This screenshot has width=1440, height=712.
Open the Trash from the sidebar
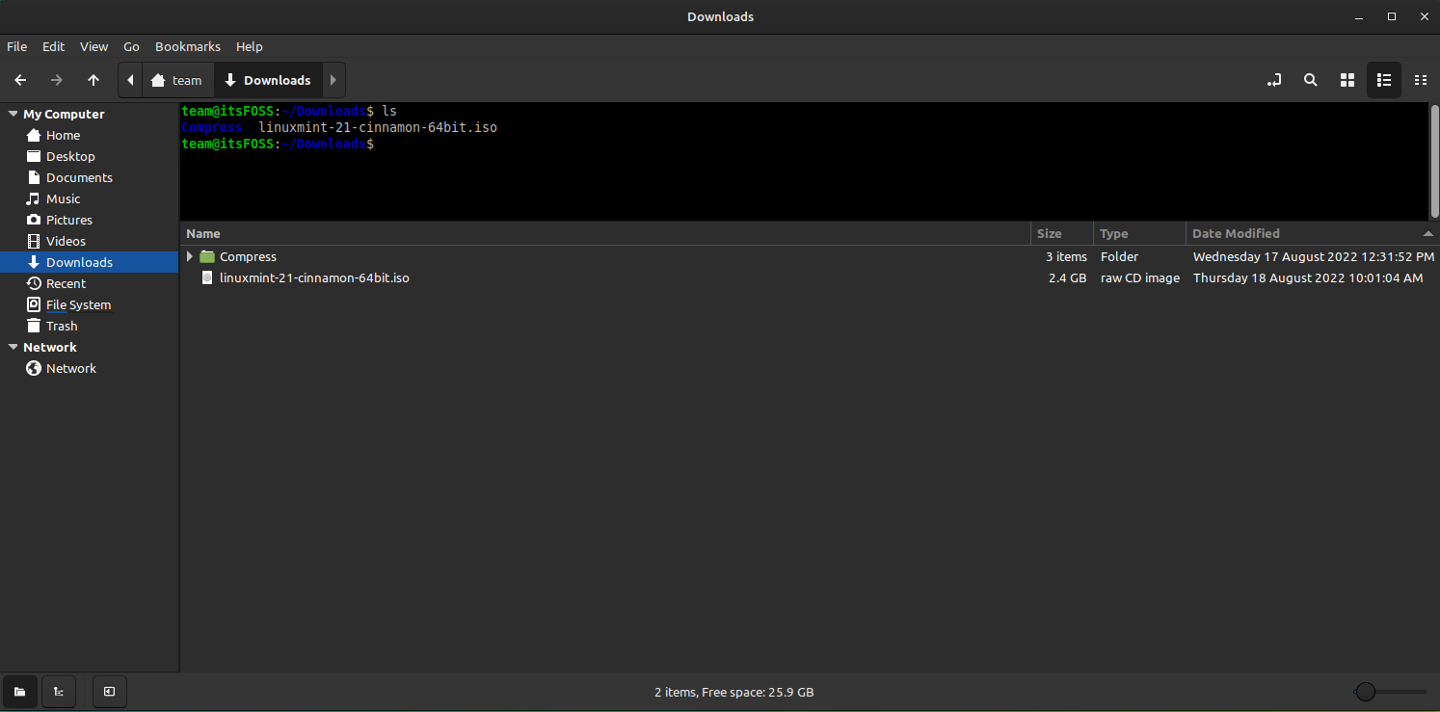tap(60, 326)
